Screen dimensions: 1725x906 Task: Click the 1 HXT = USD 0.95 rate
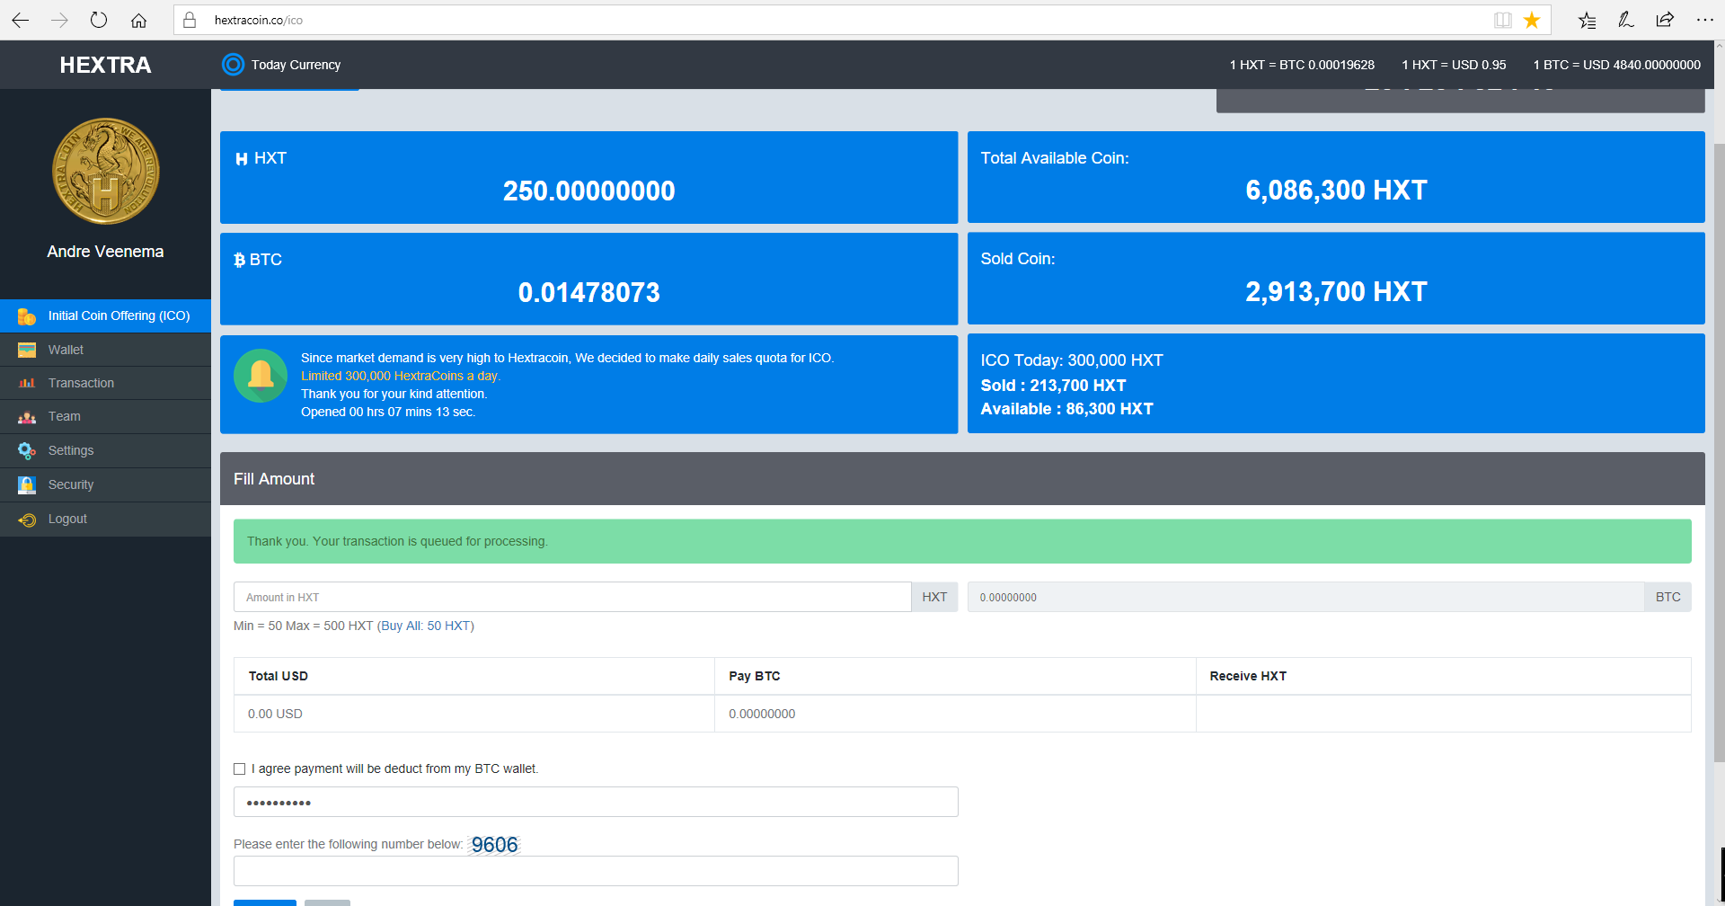coord(1454,65)
